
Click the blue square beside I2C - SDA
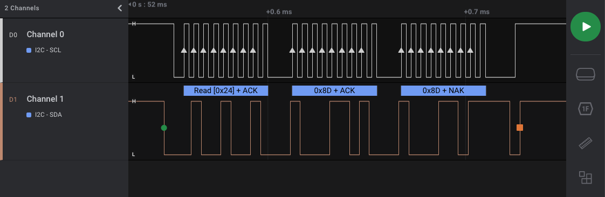point(29,115)
